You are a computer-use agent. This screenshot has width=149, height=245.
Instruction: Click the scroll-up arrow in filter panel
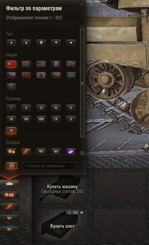point(82,27)
